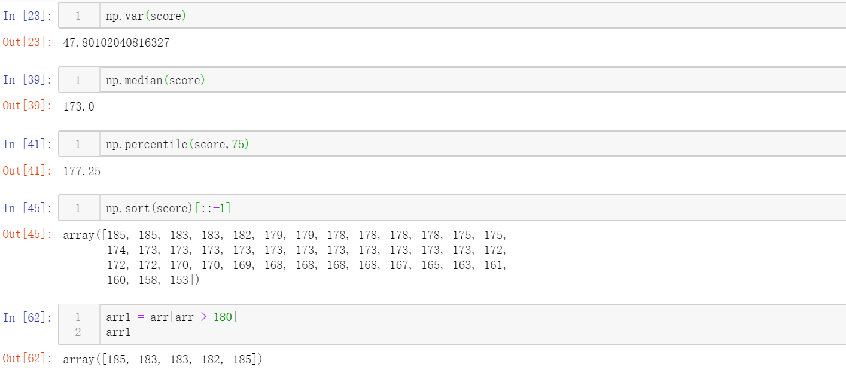Screen dimensions: 846x370
Task: Select the In [62] cell prompt
Action: [27, 317]
